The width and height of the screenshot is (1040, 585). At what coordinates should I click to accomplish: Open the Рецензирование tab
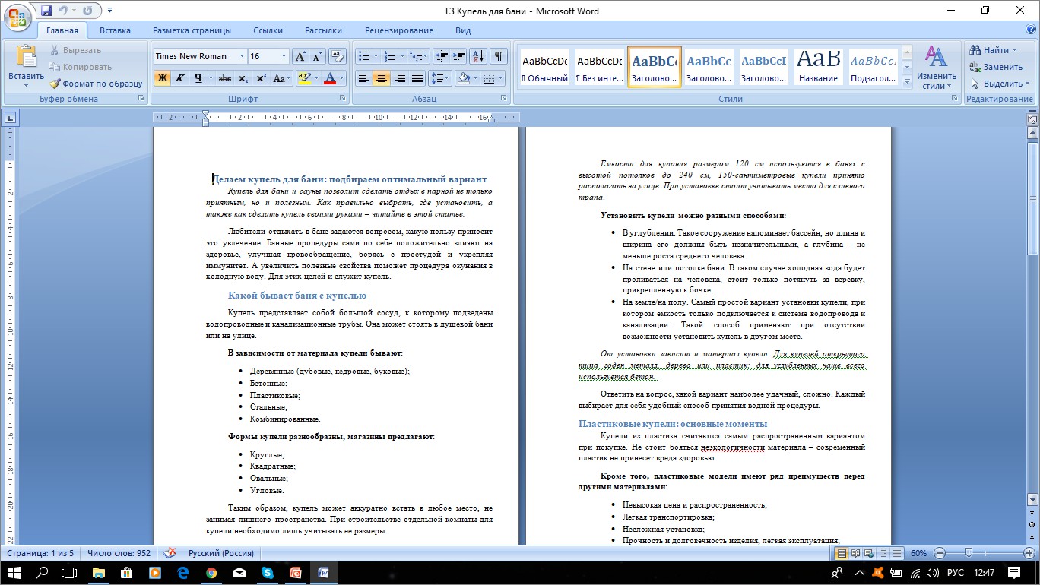399,30
